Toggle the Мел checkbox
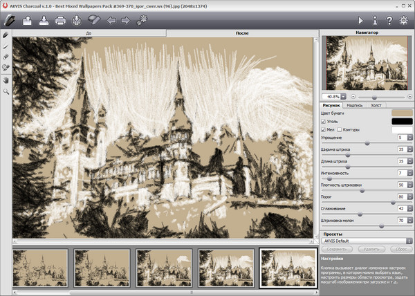415x296 pixels. coord(324,129)
